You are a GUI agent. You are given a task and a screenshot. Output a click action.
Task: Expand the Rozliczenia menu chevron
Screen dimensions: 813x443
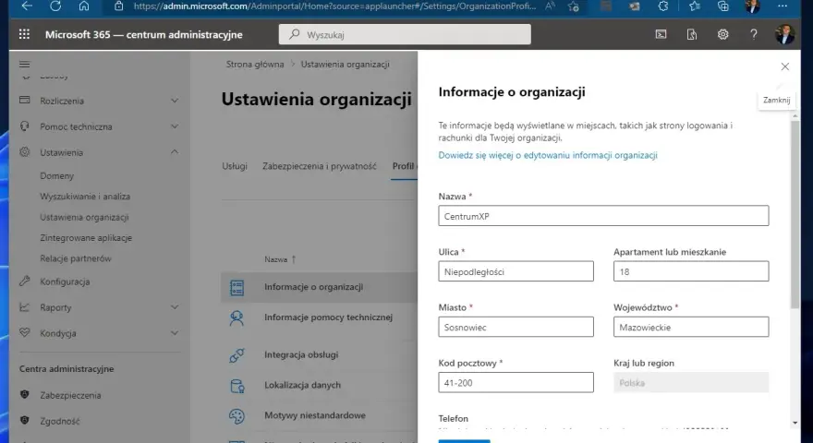click(175, 101)
